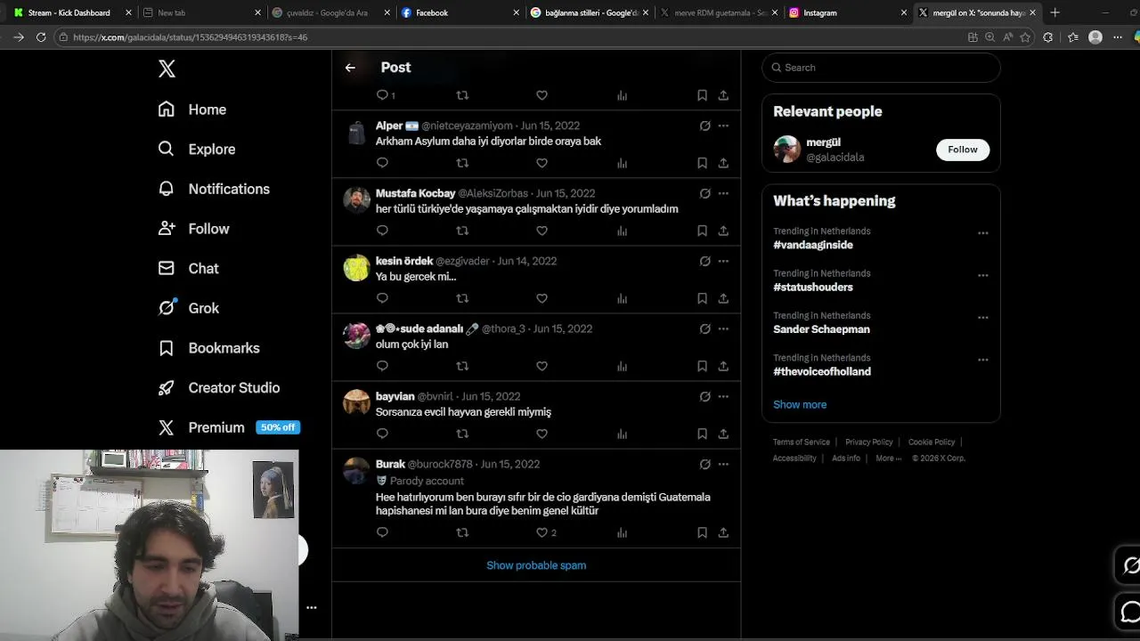Image resolution: width=1140 pixels, height=641 pixels.
Task: Open more options for Alper's reply
Action: [x=723, y=126]
